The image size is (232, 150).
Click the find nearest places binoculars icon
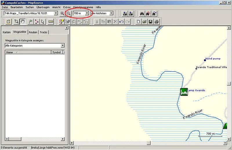[148, 14]
